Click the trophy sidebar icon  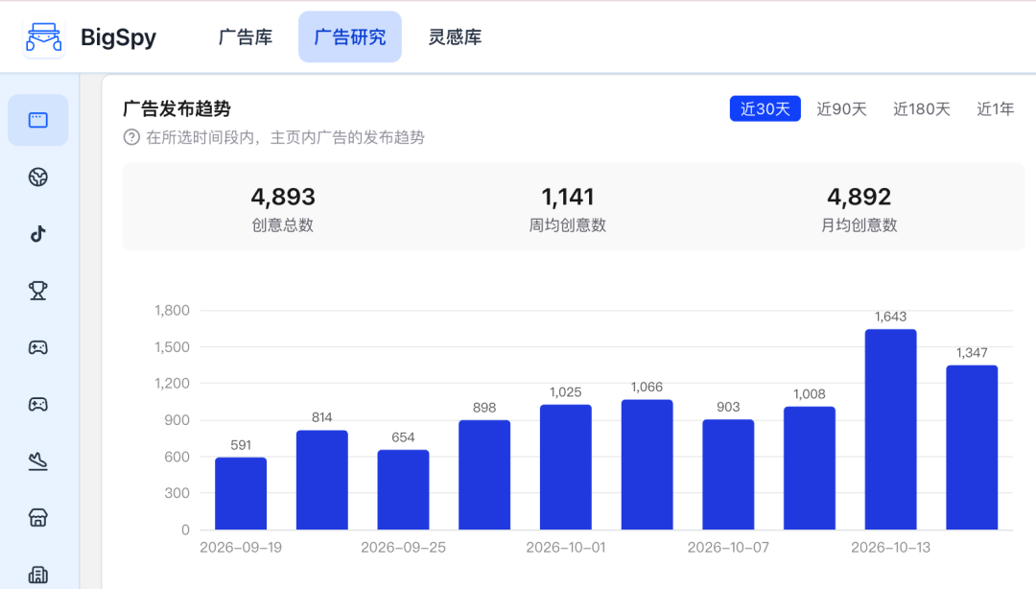38,291
